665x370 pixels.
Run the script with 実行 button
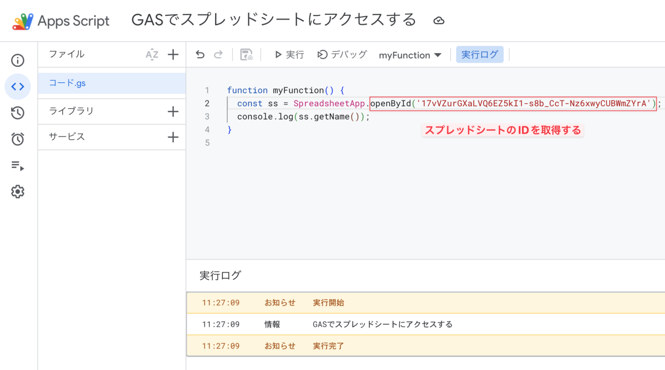(289, 55)
